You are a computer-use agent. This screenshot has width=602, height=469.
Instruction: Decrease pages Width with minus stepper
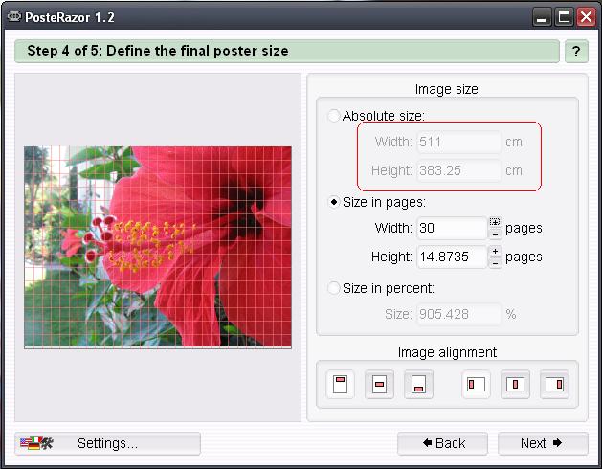point(495,234)
